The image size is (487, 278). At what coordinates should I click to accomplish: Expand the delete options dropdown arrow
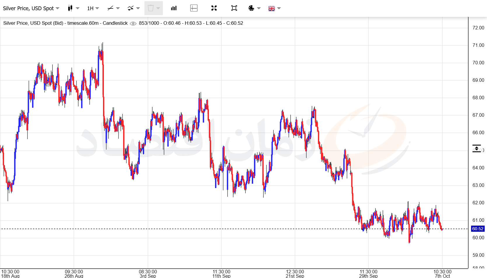(158, 8)
